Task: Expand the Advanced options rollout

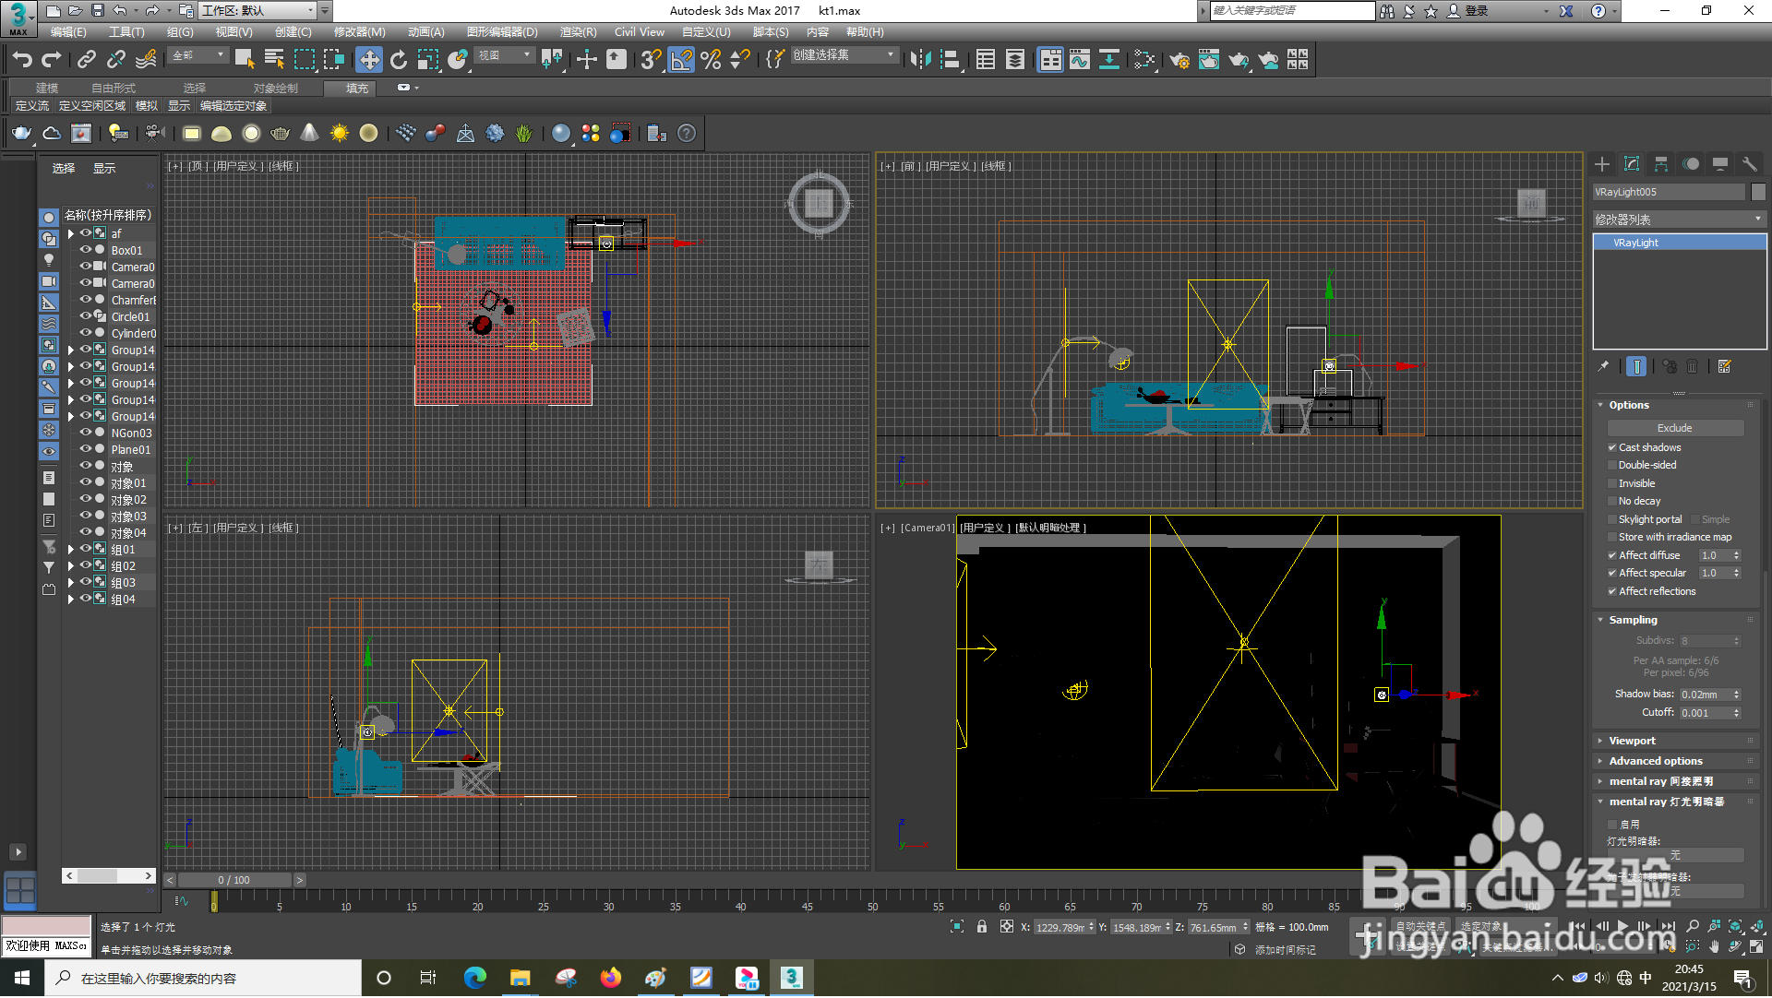Action: 1656,761
